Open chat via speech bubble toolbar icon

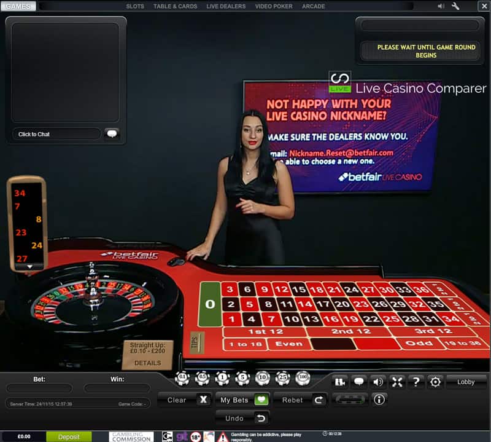pyautogui.click(x=359, y=382)
